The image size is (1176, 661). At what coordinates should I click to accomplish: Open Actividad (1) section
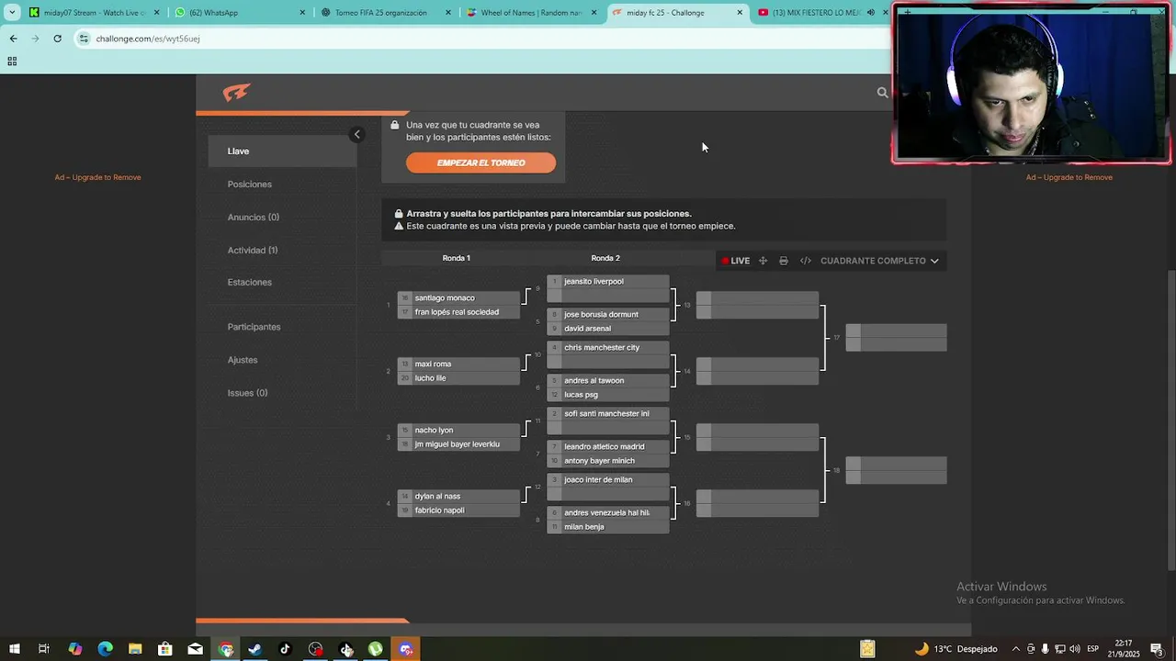(x=253, y=251)
